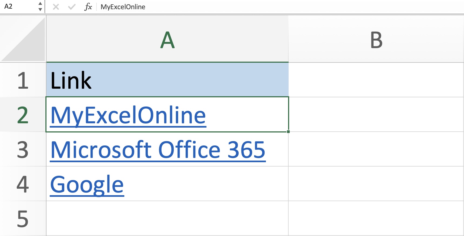Select row 5 header
Screen dimensions: 464x236
[23, 218]
